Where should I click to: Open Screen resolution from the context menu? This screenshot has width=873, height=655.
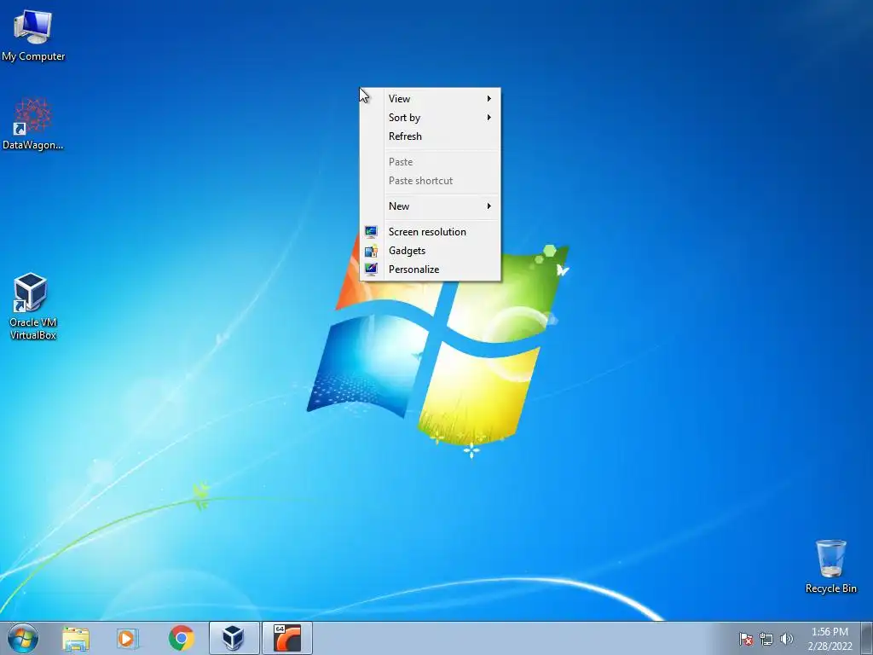point(430,232)
